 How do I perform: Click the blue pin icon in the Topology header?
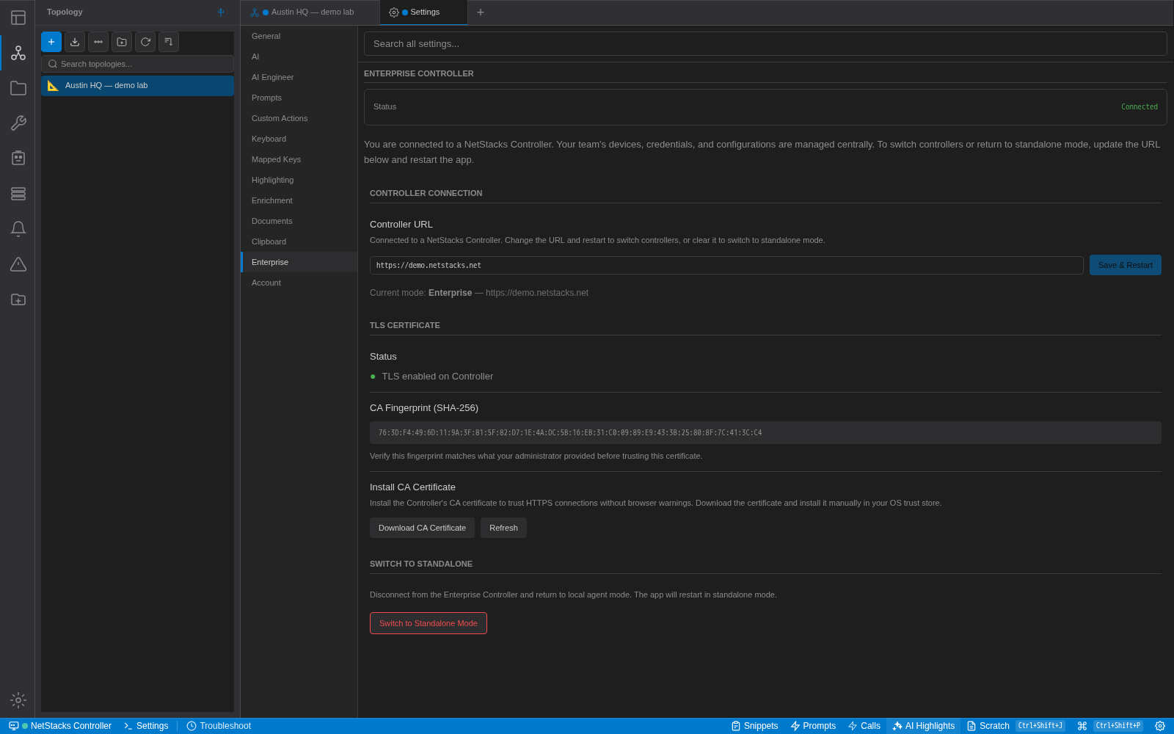(x=221, y=12)
